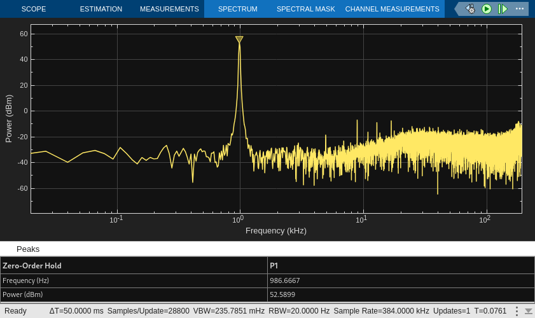Click the green Run playback button
This screenshot has height=318, width=535.
(x=487, y=9)
